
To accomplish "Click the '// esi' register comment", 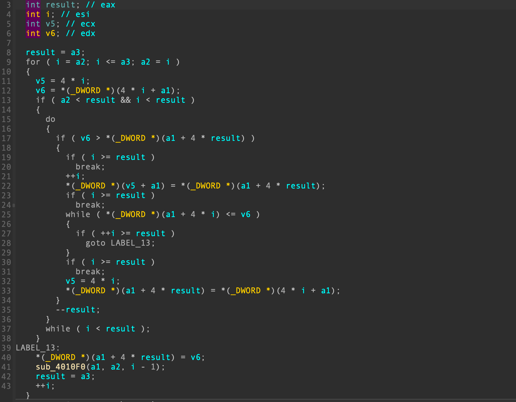I will coord(75,14).
